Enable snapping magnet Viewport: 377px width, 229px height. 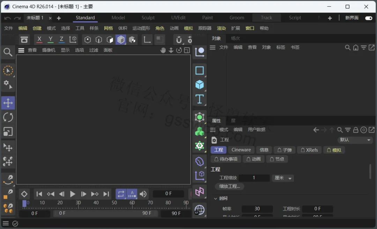coord(179,40)
